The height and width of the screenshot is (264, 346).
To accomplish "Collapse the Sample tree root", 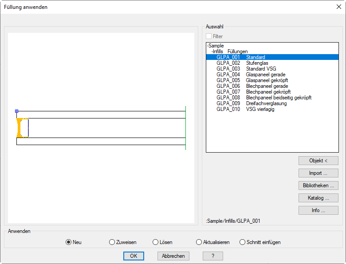I will pos(208,46).
